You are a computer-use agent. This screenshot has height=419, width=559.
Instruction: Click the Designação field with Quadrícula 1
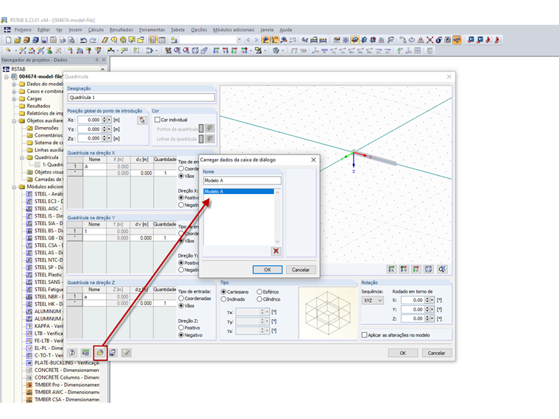pos(141,97)
